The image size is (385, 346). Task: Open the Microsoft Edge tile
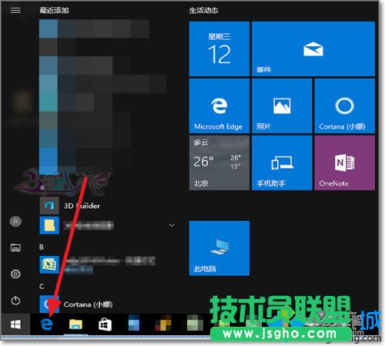pyautogui.click(x=219, y=106)
